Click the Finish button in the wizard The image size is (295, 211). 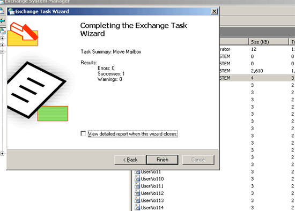162,160
